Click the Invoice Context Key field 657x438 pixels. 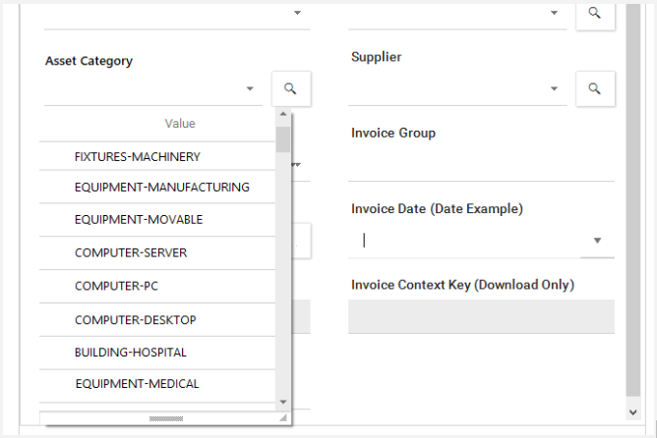[481, 316]
